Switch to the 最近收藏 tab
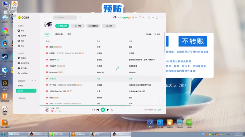 [x=59, y=34]
